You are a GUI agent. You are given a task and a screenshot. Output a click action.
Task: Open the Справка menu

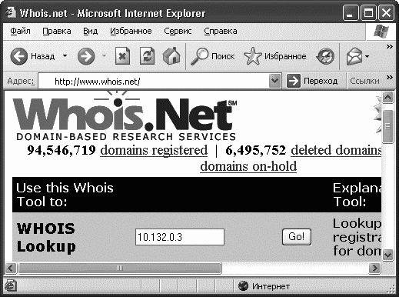(x=221, y=32)
